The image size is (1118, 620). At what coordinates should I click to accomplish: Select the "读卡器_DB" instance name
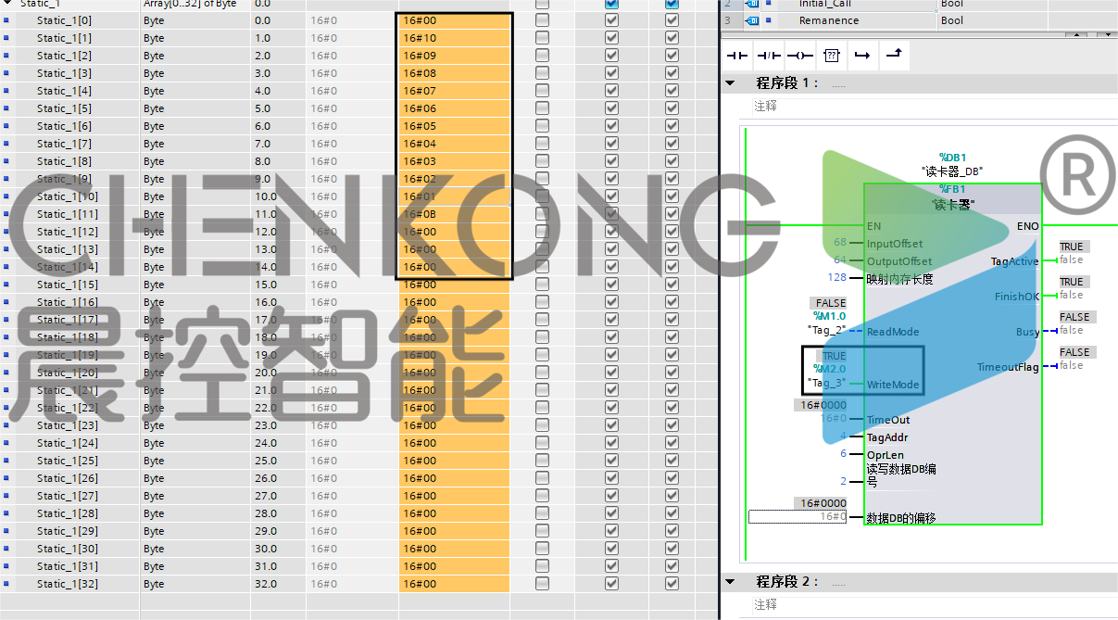point(953,171)
